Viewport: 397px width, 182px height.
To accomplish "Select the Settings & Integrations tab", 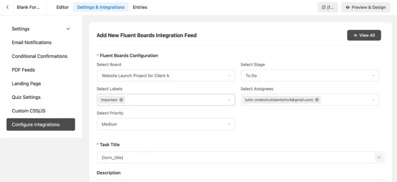I will (x=101, y=7).
